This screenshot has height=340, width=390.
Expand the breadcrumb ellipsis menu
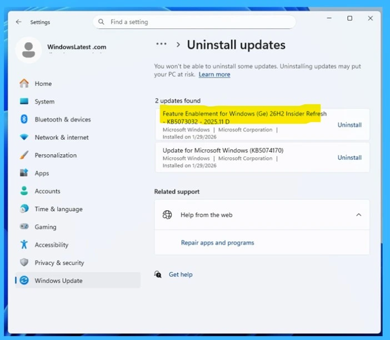(x=161, y=44)
